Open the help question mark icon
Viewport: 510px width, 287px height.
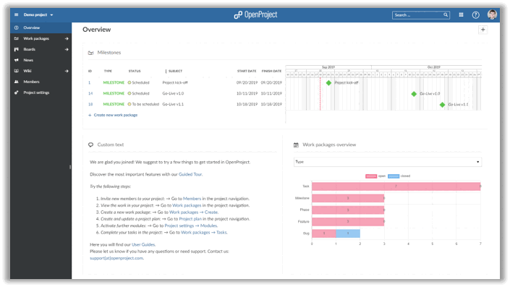click(x=475, y=15)
